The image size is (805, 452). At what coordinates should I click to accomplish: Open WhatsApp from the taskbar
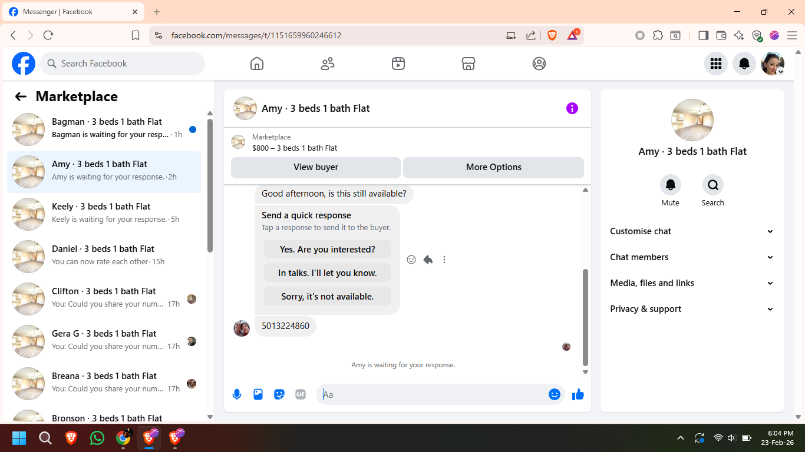[97, 438]
